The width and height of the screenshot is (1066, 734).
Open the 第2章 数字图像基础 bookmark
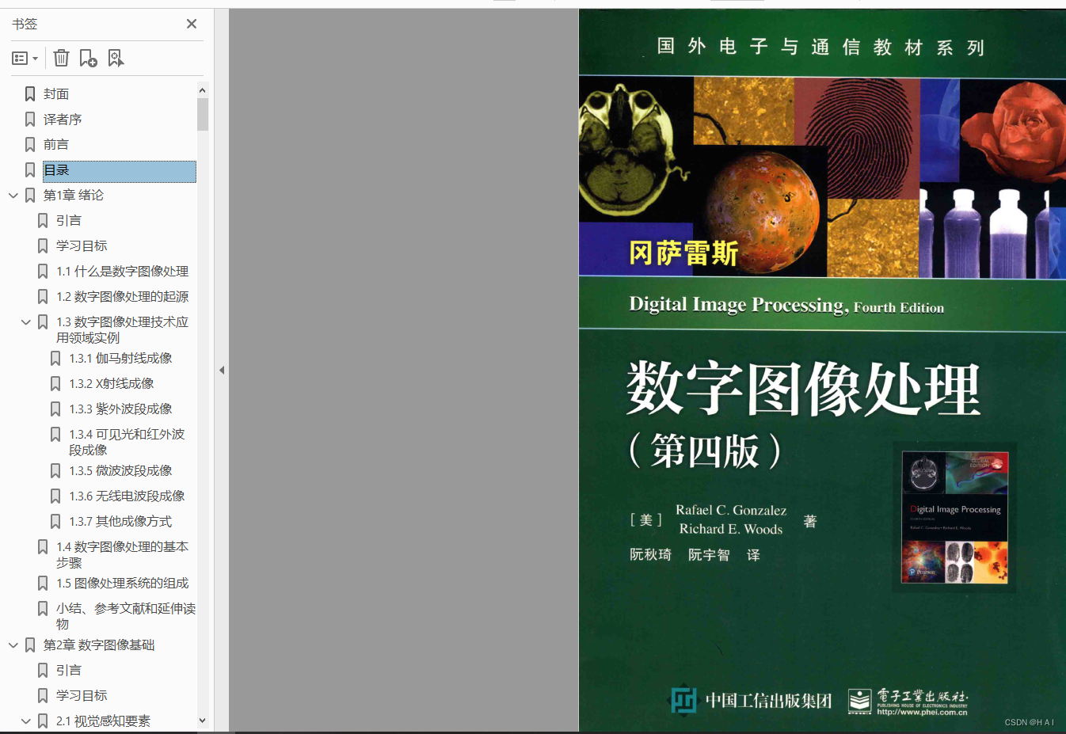pyautogui.click(x=99, y=645)
